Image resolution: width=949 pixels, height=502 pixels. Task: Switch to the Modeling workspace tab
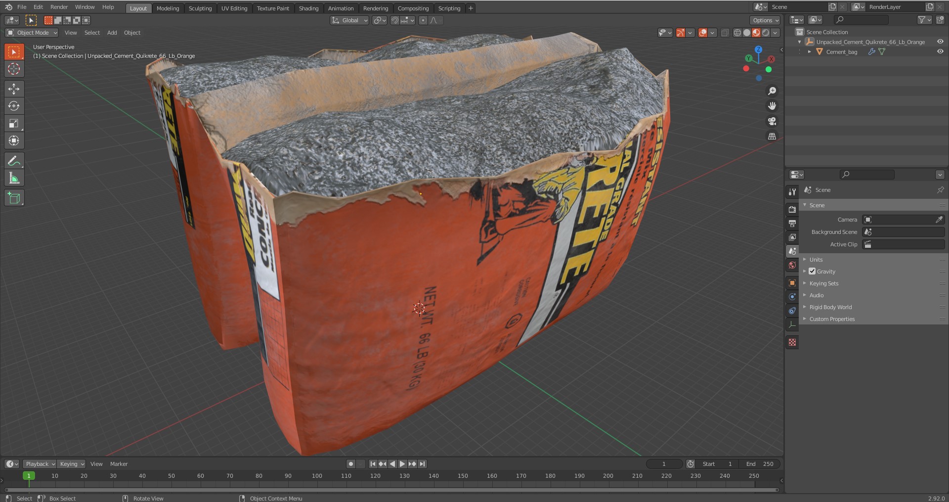pos(168,8)
